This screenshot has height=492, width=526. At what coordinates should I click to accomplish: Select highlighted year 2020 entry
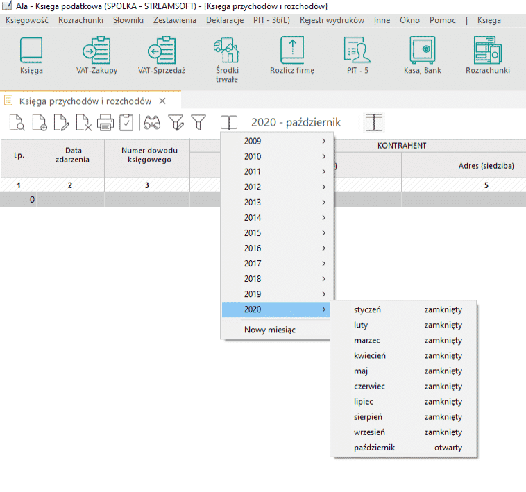pos(276,309)
